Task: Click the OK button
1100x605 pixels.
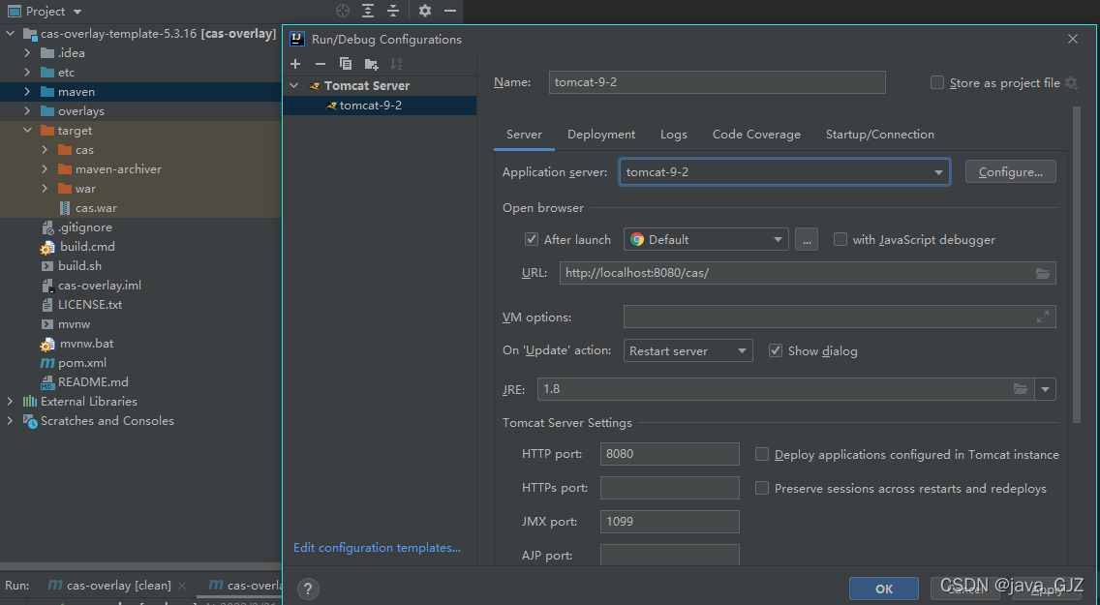Action: point(884,589)
